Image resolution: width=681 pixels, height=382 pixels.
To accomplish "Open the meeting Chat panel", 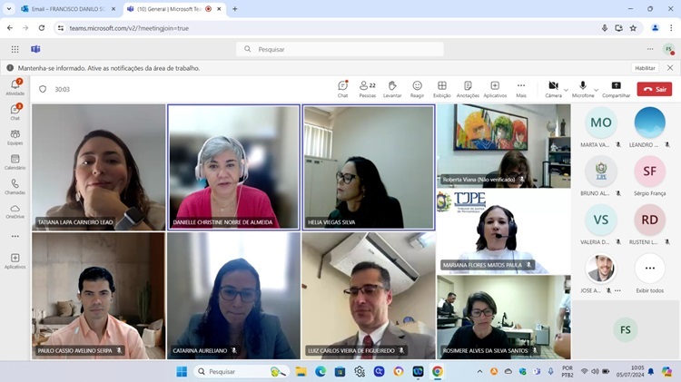I will (x=342, y=89).
